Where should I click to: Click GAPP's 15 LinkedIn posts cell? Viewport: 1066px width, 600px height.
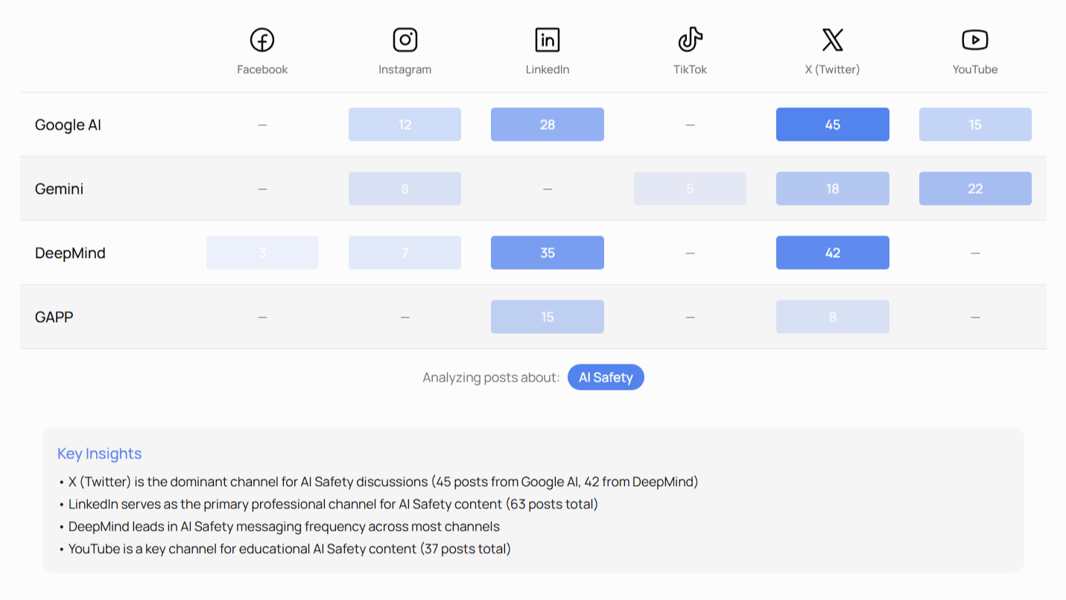(x=547, y=317)
